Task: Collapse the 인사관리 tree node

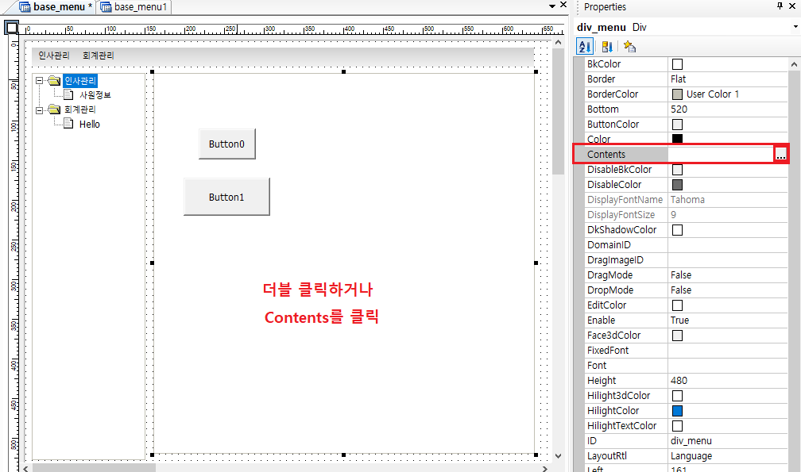Action: coord(40,81)
